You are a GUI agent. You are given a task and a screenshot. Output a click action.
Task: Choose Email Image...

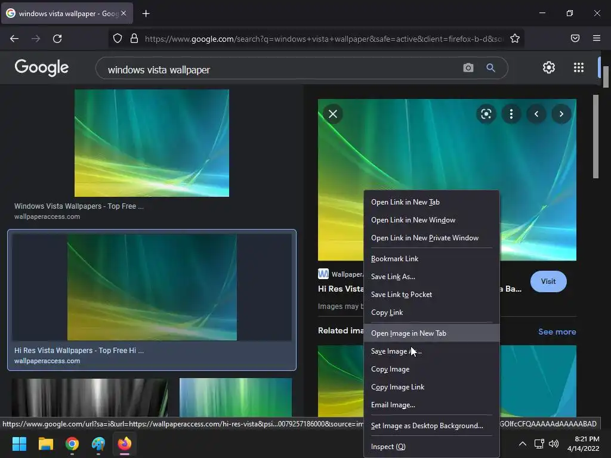click(431, 405)
